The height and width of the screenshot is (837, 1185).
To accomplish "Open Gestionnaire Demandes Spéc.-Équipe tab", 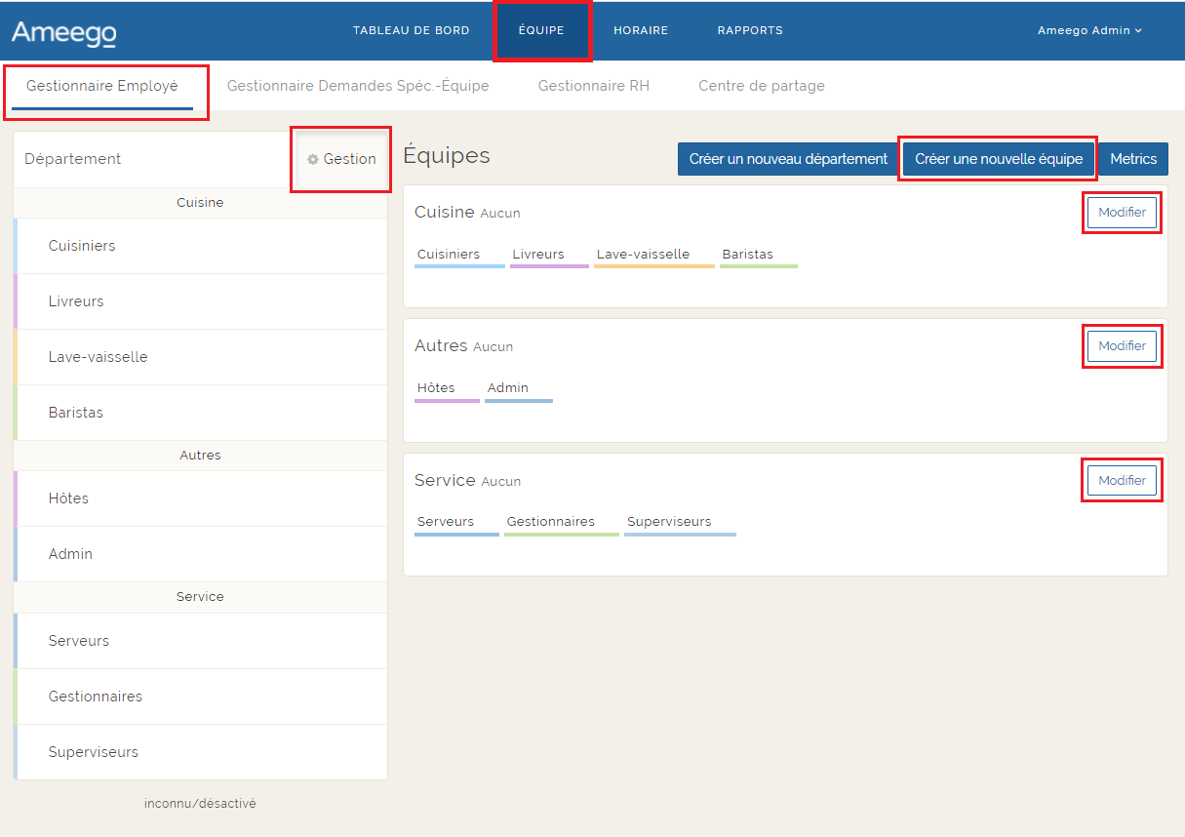I will click(x=357, y=86).
